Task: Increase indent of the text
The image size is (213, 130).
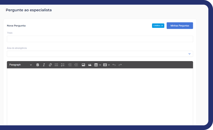Action: (76, 65)
